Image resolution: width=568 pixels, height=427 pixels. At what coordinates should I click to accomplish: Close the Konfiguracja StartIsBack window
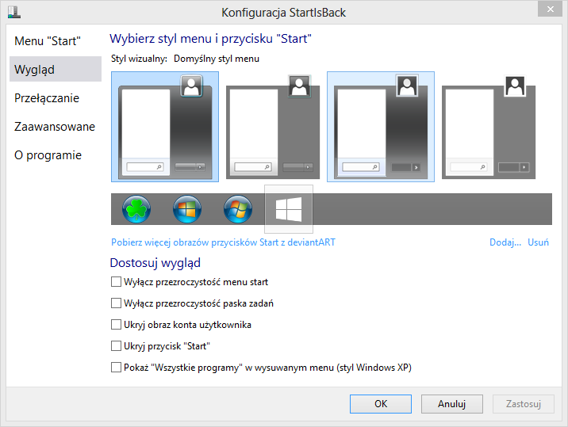tap(550, 9)
